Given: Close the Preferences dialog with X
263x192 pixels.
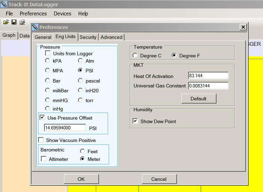Looking at the screenshot, I should pos(243,27).
